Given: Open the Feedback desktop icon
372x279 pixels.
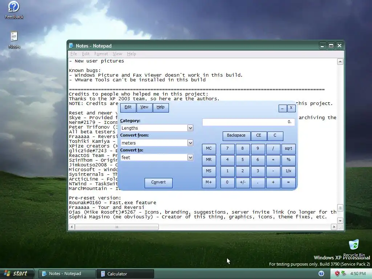Looking at the screenshot, I should click(x=14, y=10).
